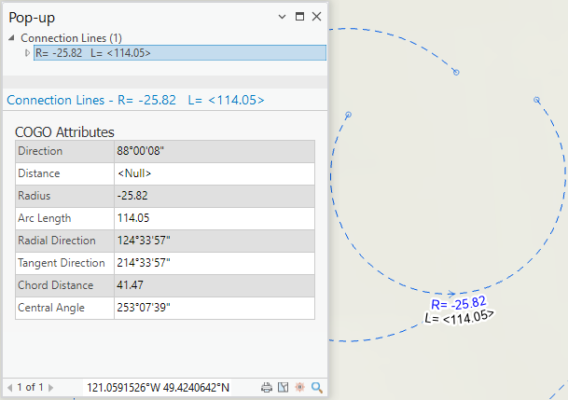The height and width of the screenshot is (400, 568).
Task: Click the select feature icon in pop-up footer
Action: 283,388
